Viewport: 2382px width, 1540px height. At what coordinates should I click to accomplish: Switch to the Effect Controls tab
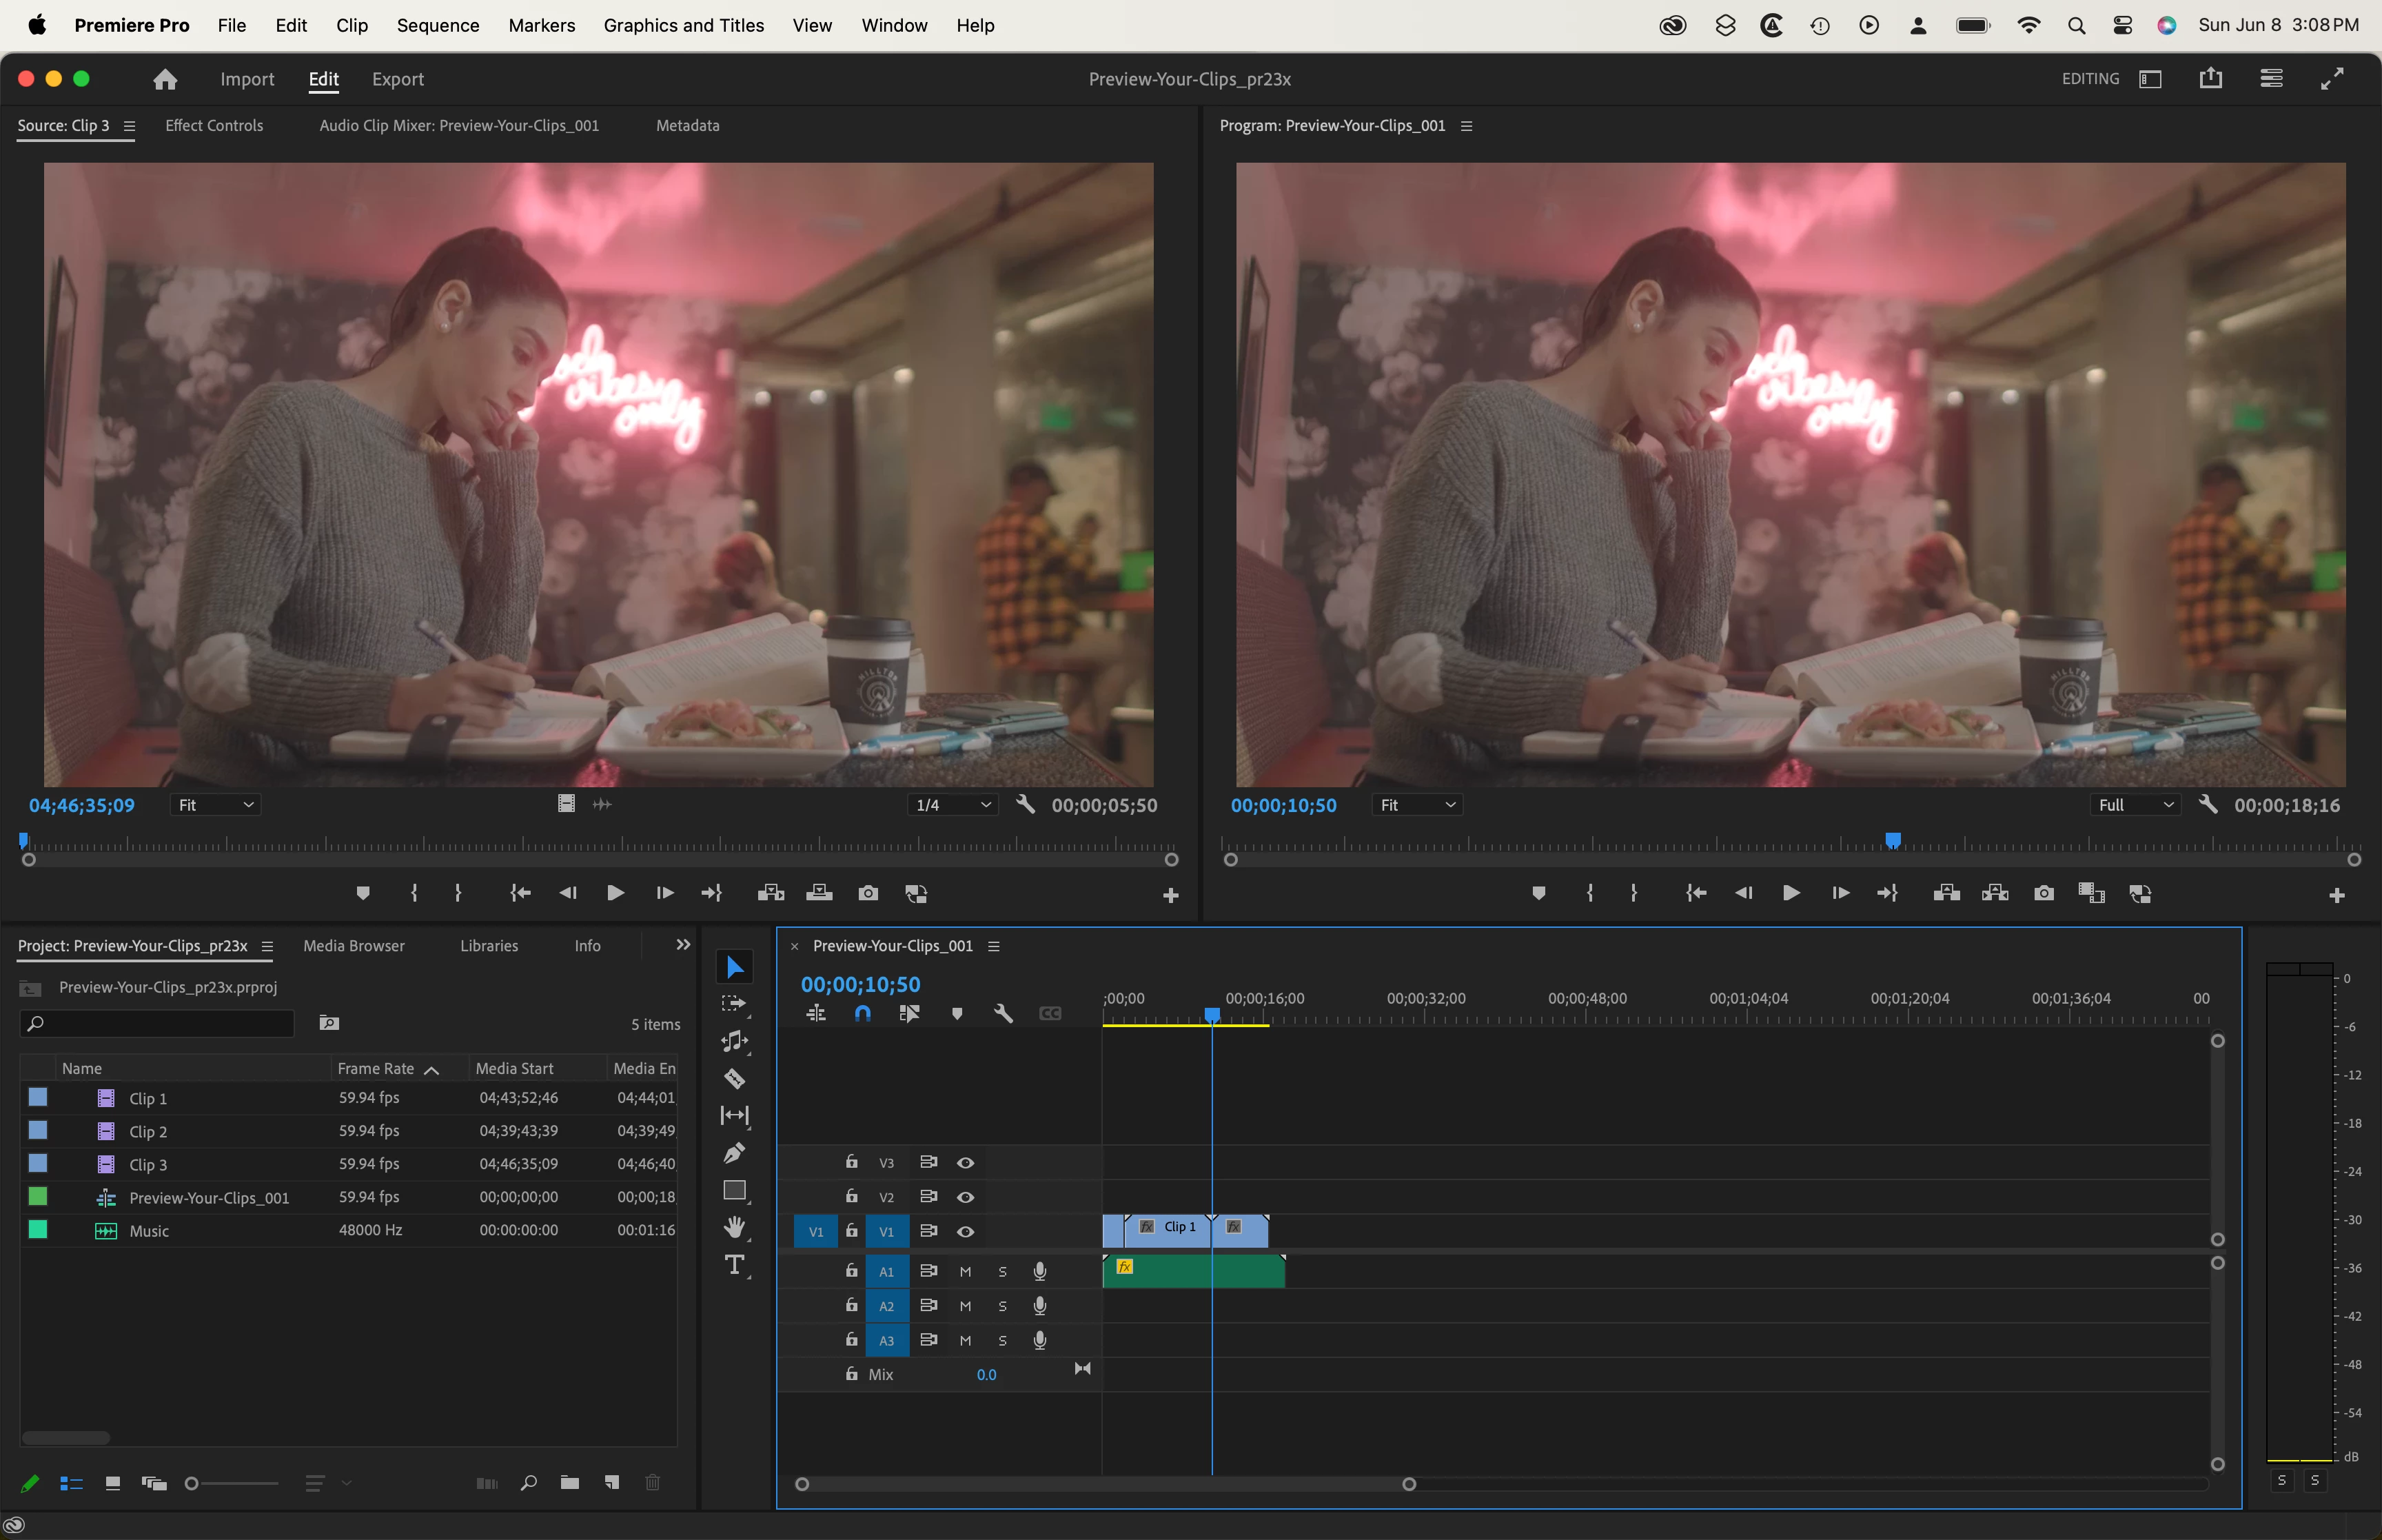point(214,125)
